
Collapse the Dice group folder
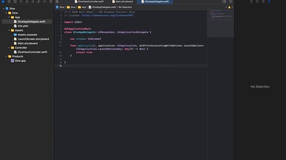(6, 13)
